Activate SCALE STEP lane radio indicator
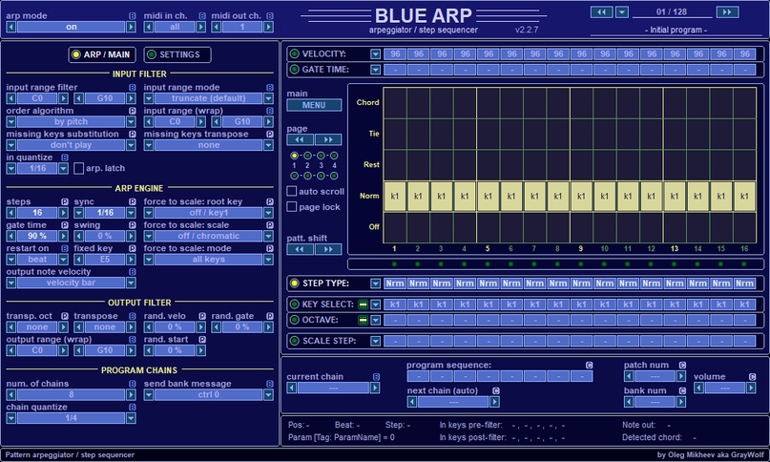 click(294, 341)
